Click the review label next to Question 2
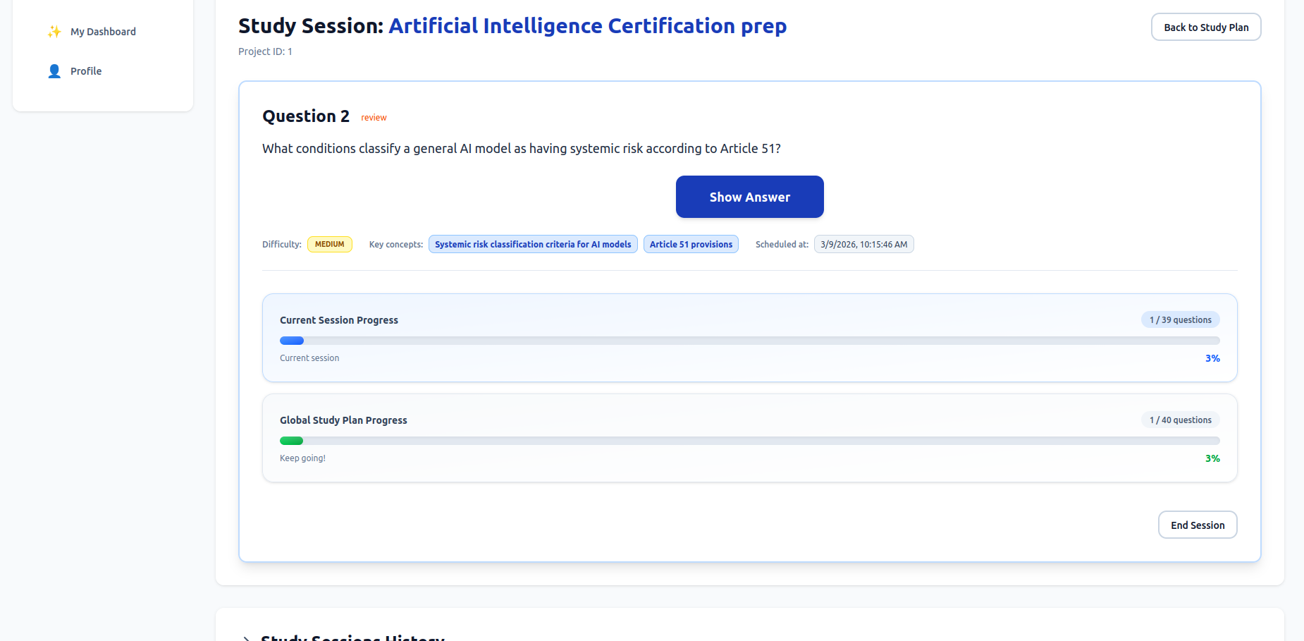 pos(374,117)
